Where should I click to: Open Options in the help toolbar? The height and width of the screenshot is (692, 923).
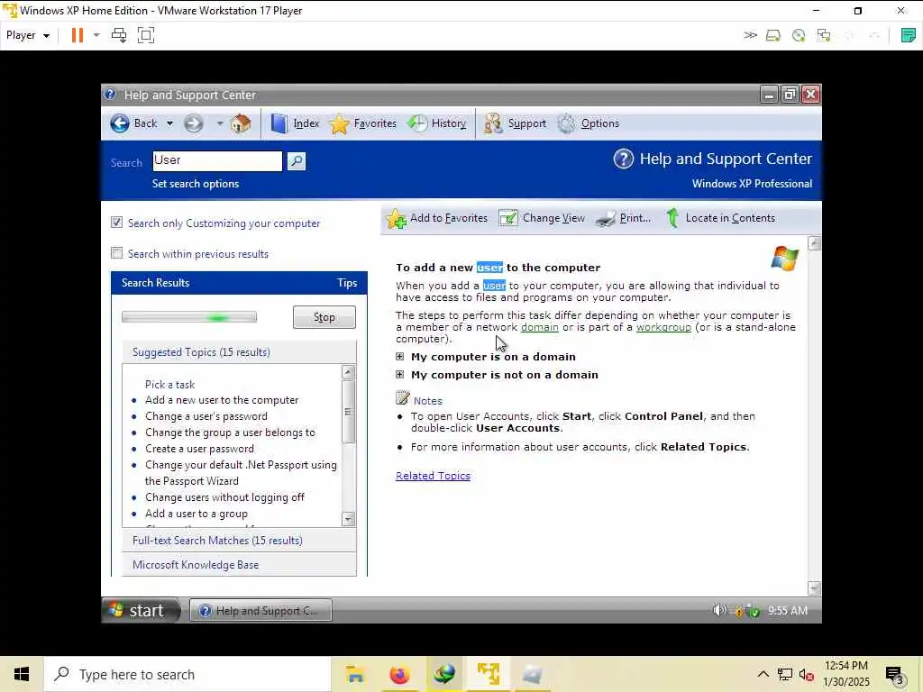point(589,123)
